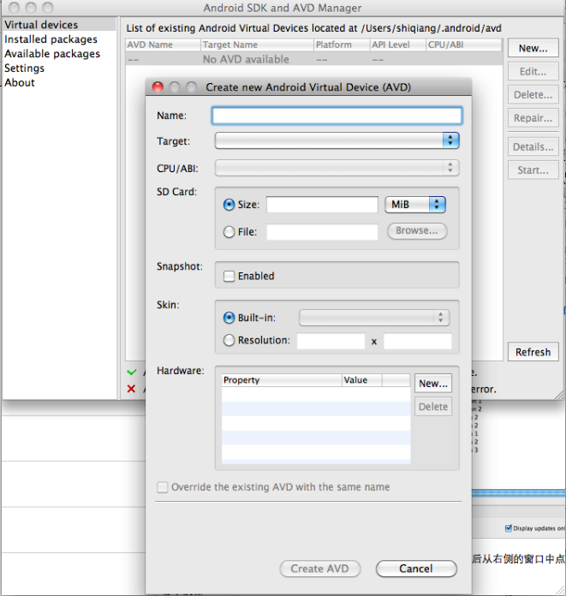Open Available packages section

point(52,54)
